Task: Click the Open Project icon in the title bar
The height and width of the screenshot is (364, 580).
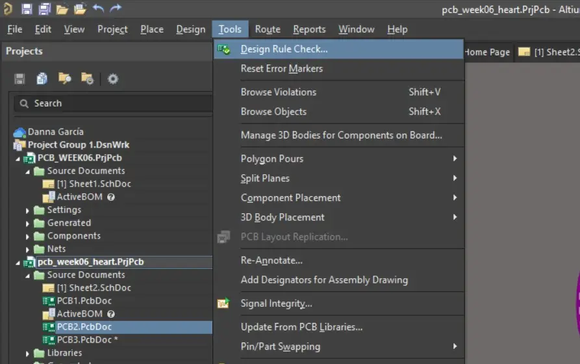Action: [80, 9]
